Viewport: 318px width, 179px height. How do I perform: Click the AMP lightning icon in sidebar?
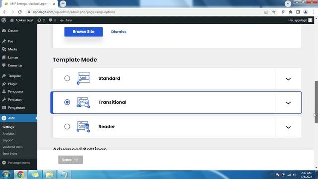tap(4, 118)
